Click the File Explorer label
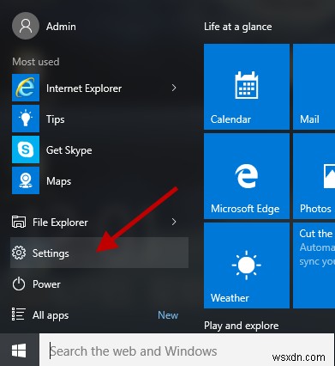Screen dimensions: 335x366 click(60, 223)
